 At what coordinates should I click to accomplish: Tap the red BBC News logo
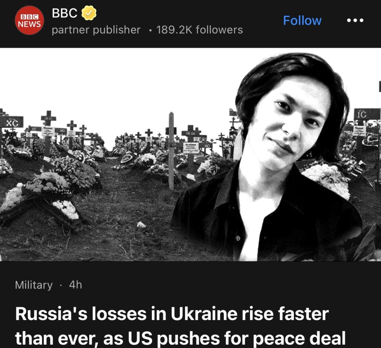click(29, 20)
